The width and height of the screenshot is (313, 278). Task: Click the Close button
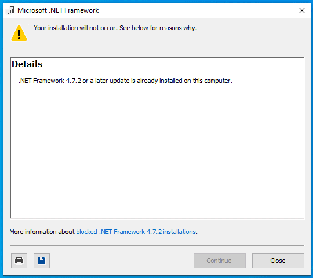(278, 261)
